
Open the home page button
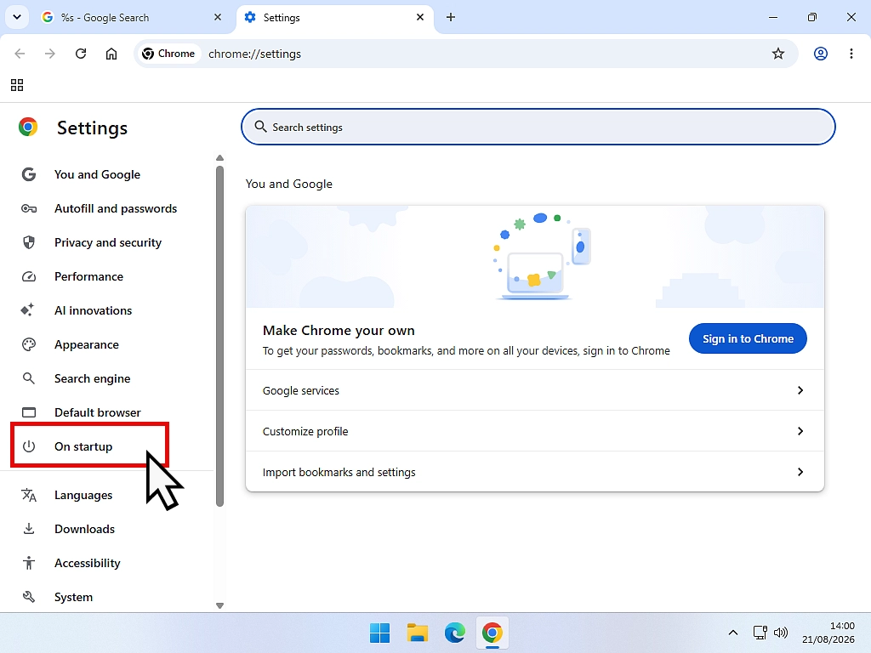point(111,54)
